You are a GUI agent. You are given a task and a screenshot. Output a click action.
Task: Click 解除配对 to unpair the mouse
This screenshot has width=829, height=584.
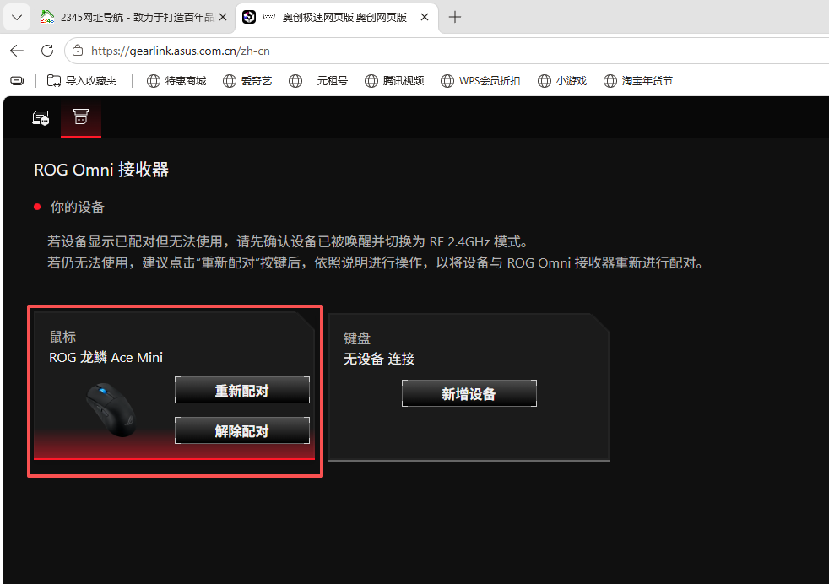pyautogui.click(x=242, y=430)
